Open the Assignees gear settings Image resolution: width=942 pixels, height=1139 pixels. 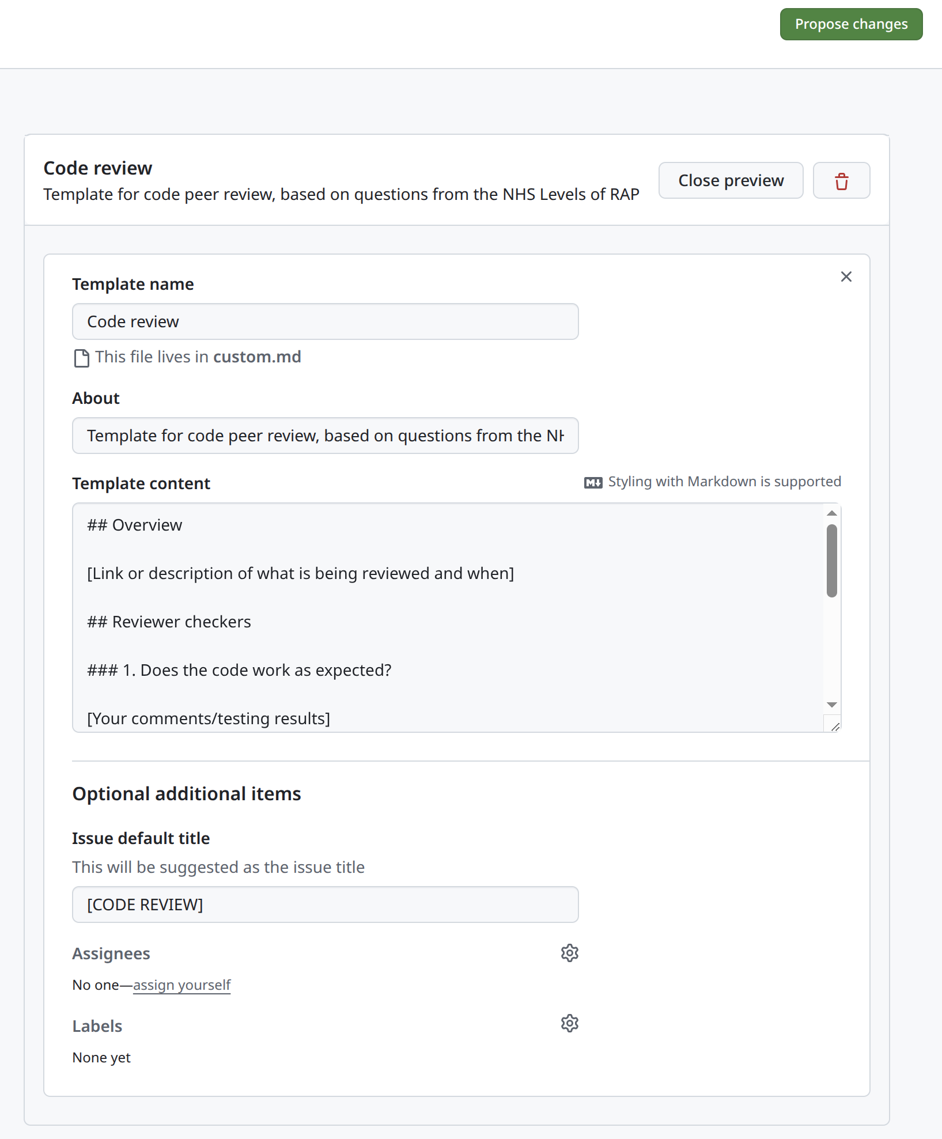[x=569, y=953]
